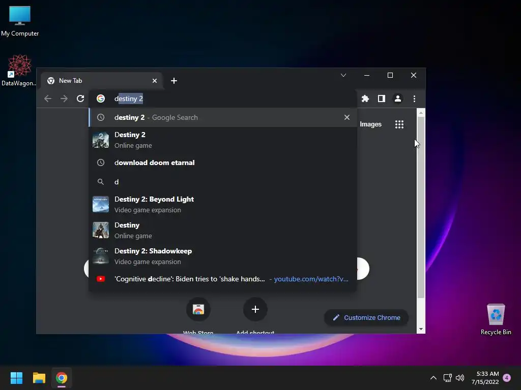Viewport: 521px width, 390px height.
Task: Click the YouTube icon in suggestion list
Action: 101,279
